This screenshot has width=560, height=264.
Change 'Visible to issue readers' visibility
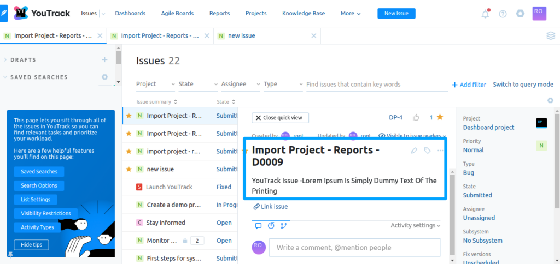point(412,136)
